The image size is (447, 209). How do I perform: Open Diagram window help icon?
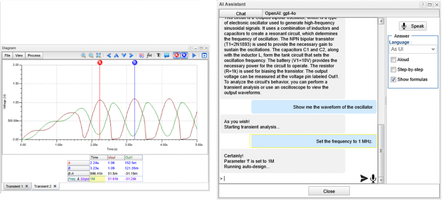pos(190,48)
